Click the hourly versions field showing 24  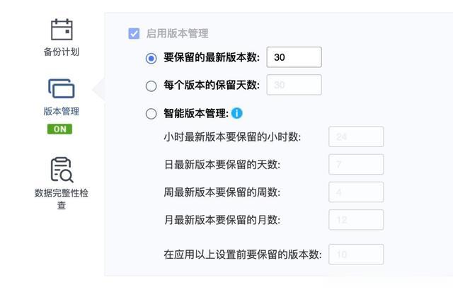tap(356, 136)
